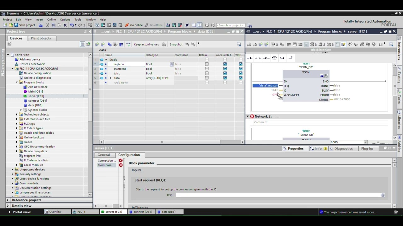Click the REQ input field
403x226 pixels.
pyautogui.click(x=278, y=195)
